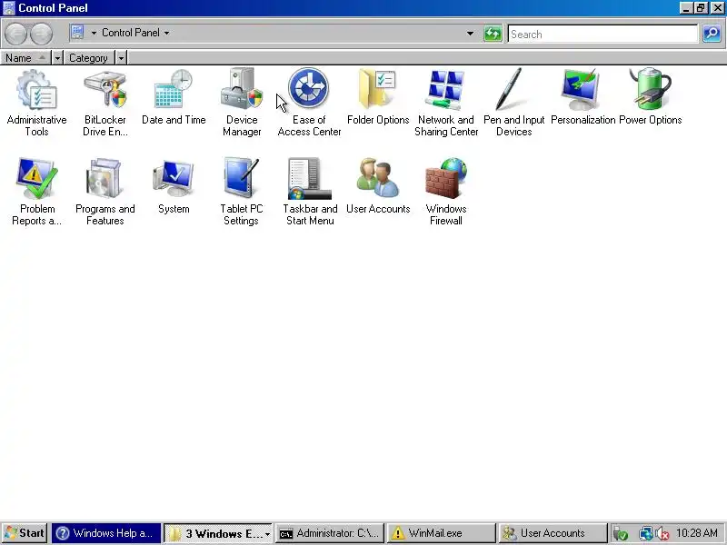Open the 3 Windows Explorer taskbar group
Screen dimensions: 727x545
pyautogui.click(x=219, y=533)
